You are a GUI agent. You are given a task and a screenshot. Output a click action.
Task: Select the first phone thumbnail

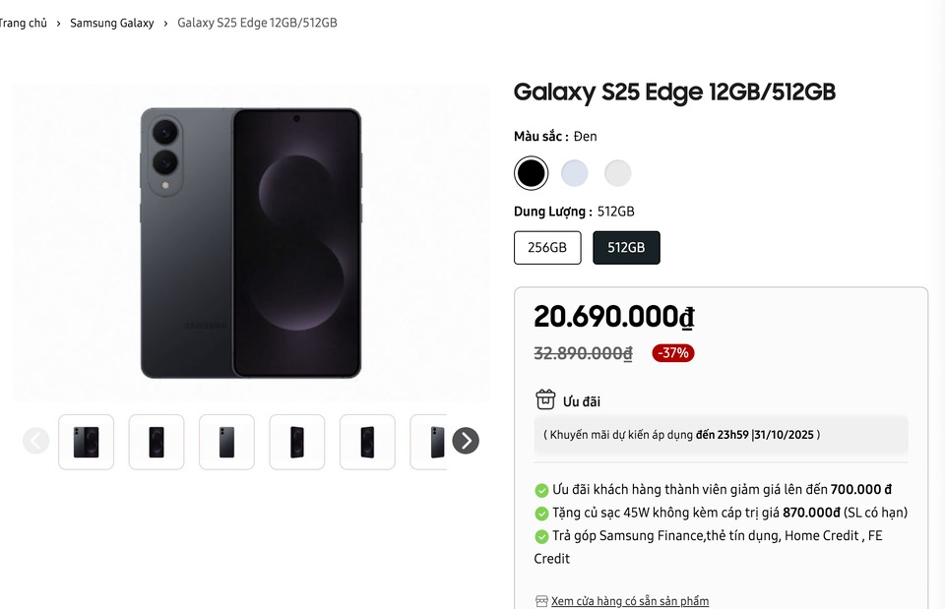pyautogui.click(x=87, y=442)
